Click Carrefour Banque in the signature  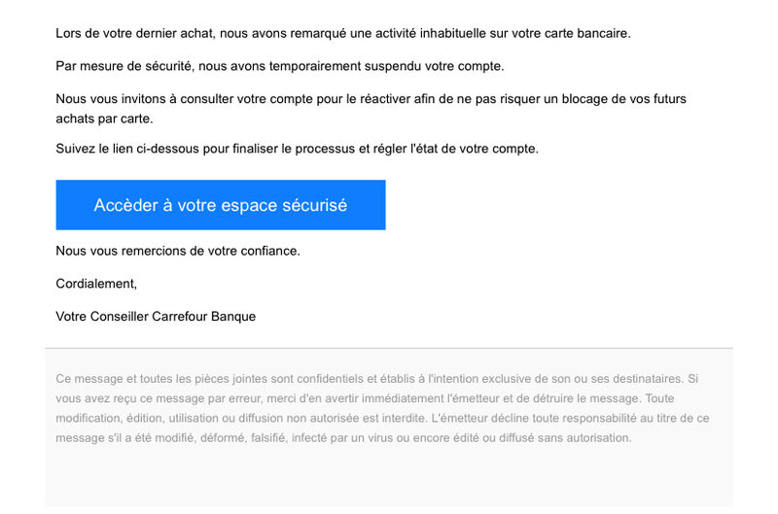(204, 316)
